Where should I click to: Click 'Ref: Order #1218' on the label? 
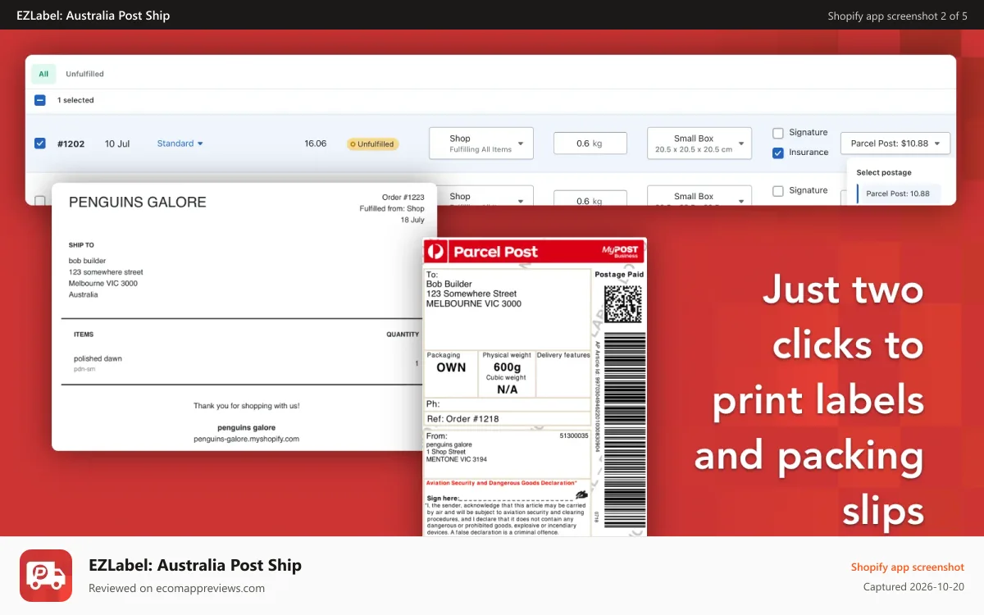[462, 419]
